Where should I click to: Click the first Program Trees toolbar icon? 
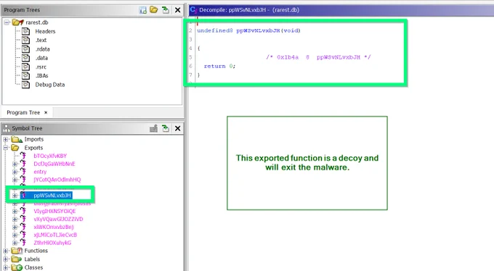click(142, 10)
